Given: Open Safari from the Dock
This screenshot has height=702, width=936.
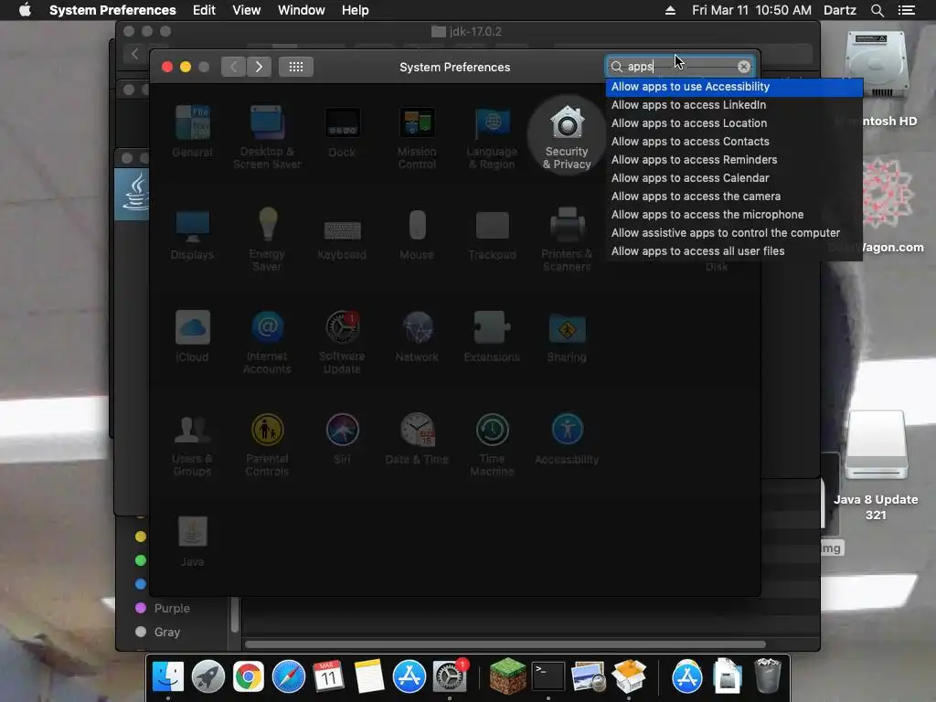Looking at the screenshot, I should coord(288,675).
